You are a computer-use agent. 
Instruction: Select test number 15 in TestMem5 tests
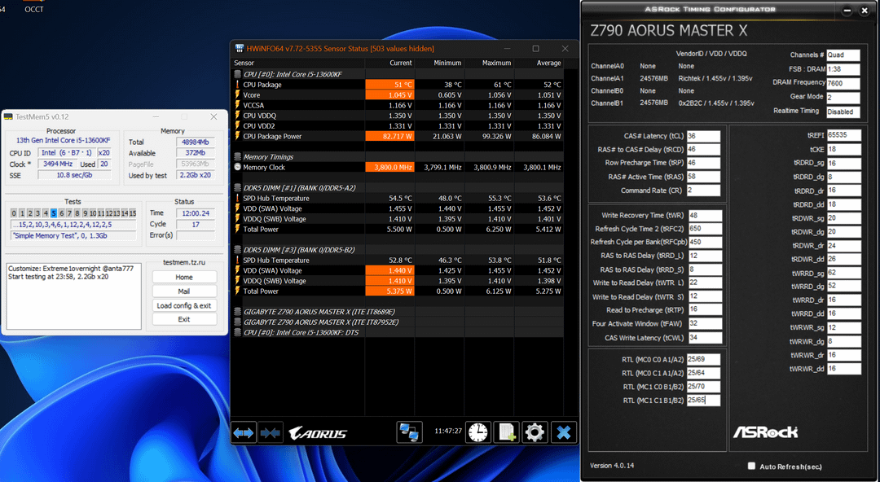[x=133, y=213]
